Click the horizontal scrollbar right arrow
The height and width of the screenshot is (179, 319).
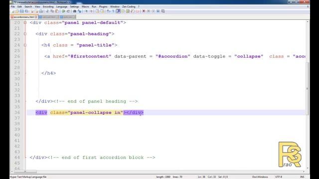coord(304,172)
